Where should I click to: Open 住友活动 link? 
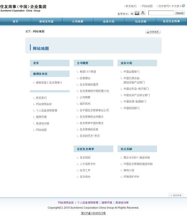pyautogui.click(x=85, y=177)
